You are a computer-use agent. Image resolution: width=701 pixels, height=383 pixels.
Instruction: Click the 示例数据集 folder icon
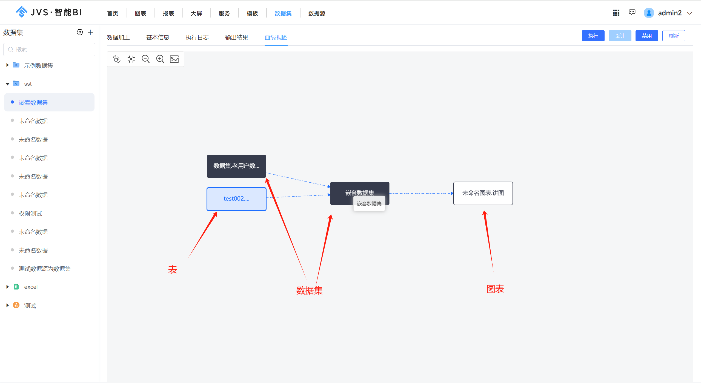(x=16, y=65)
